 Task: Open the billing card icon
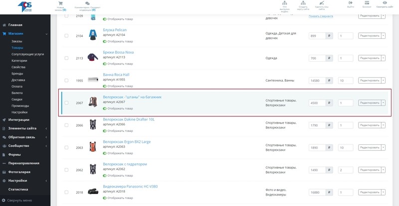tap(367, 3)
